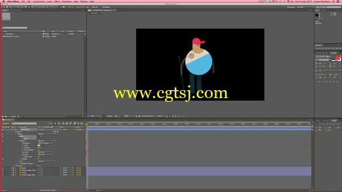342x192 pixels.
Task: Click the Add button next to Contents
Action: coord(56,132)
